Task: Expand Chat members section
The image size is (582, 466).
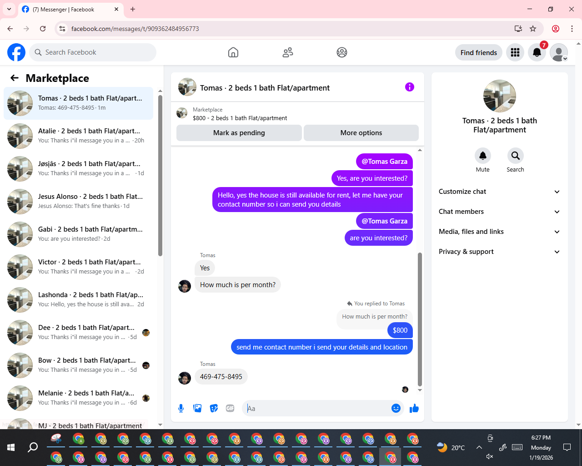Action: tap(499, 212)
